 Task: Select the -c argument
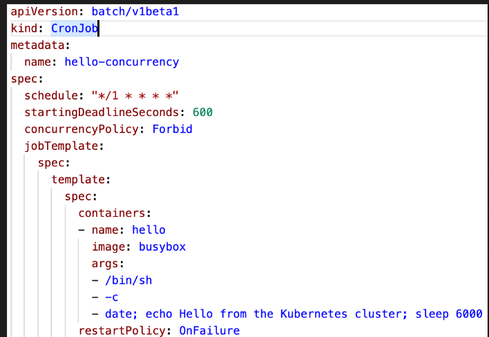click(112, 298)
